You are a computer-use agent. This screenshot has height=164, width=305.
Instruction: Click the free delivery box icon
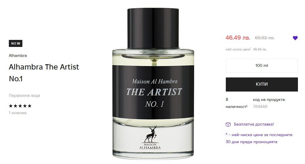tap(228, 124)
